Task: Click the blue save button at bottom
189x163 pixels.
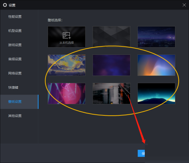Action: pos(141,153)
